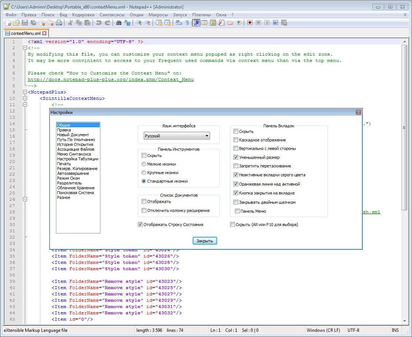Enable Скрыть under Панель Инструментов
The width and height of the screenshot is (412, 337).
144,156
